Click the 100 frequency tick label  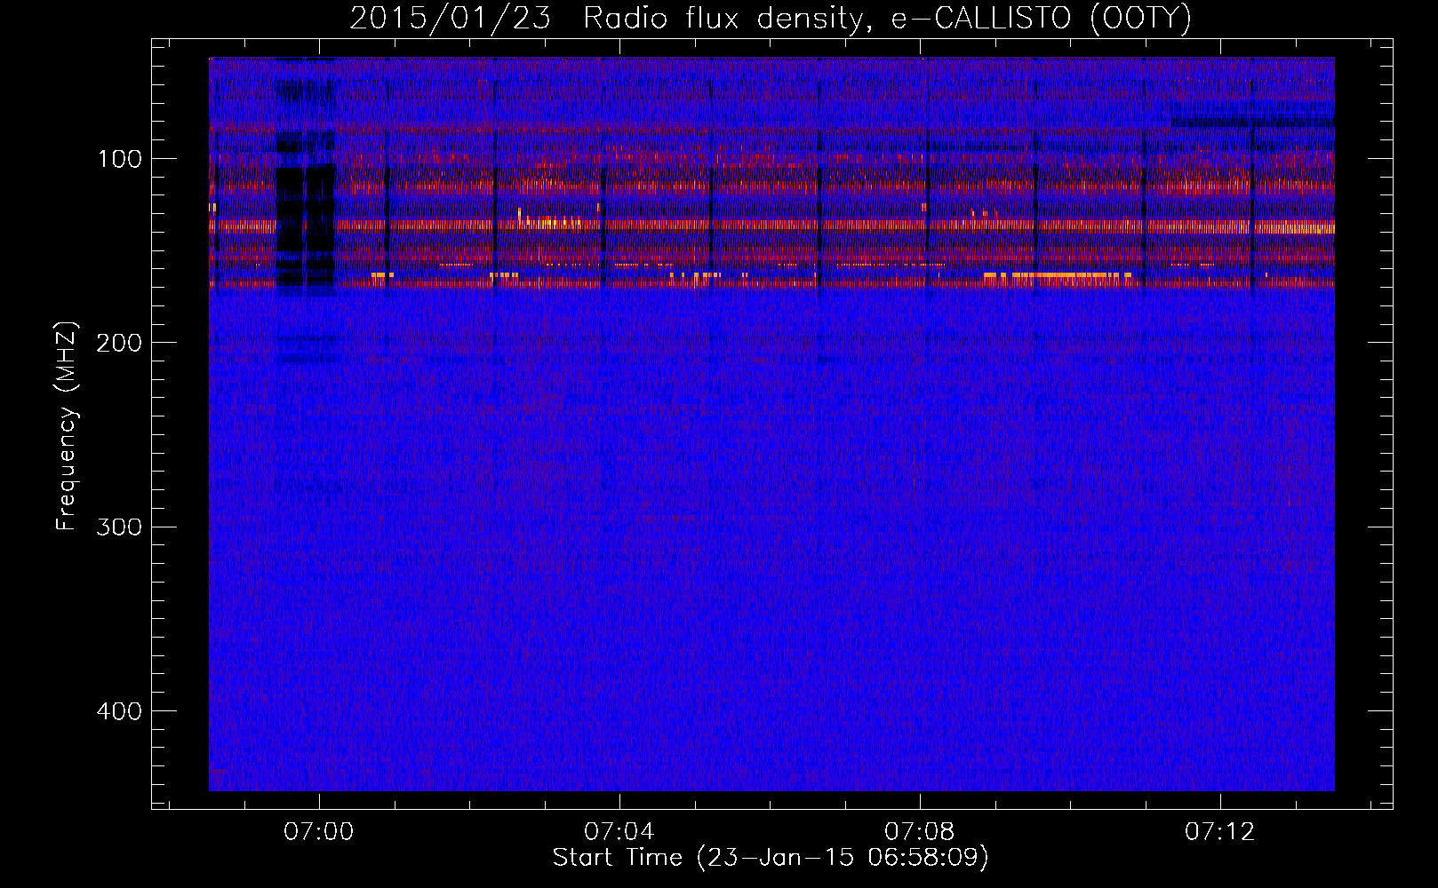(x=121, y=159)
